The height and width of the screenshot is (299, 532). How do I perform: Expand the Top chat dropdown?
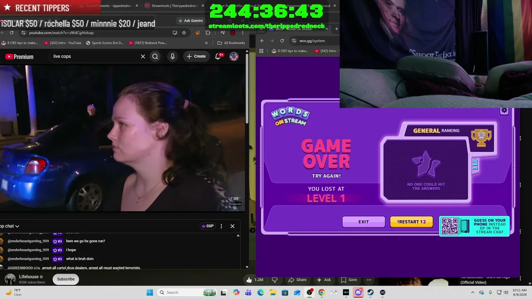[x=10, y=226]
